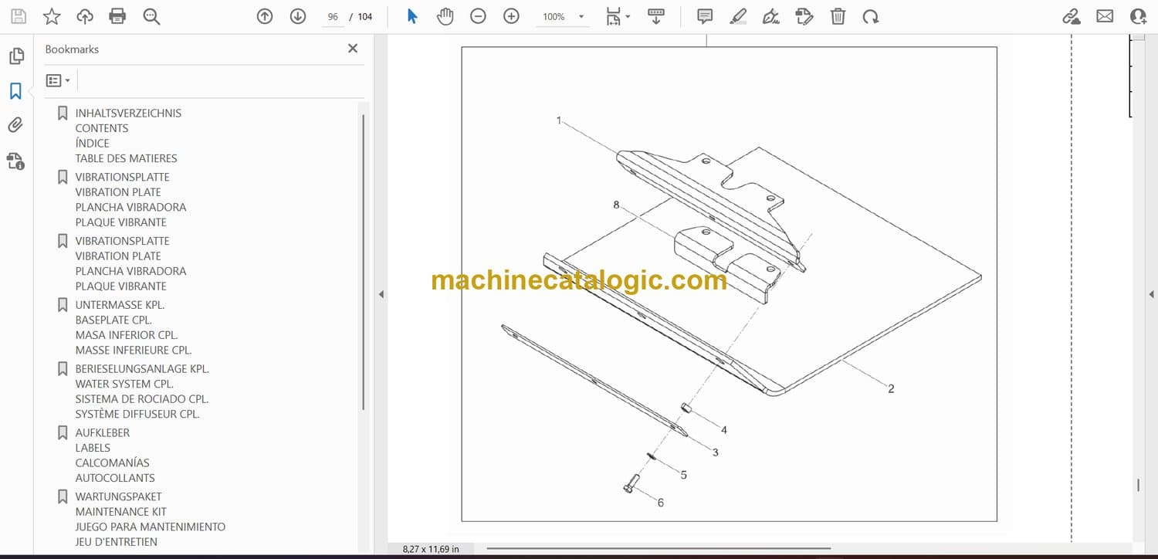
Task: Print the document
Action: (117, 16)
